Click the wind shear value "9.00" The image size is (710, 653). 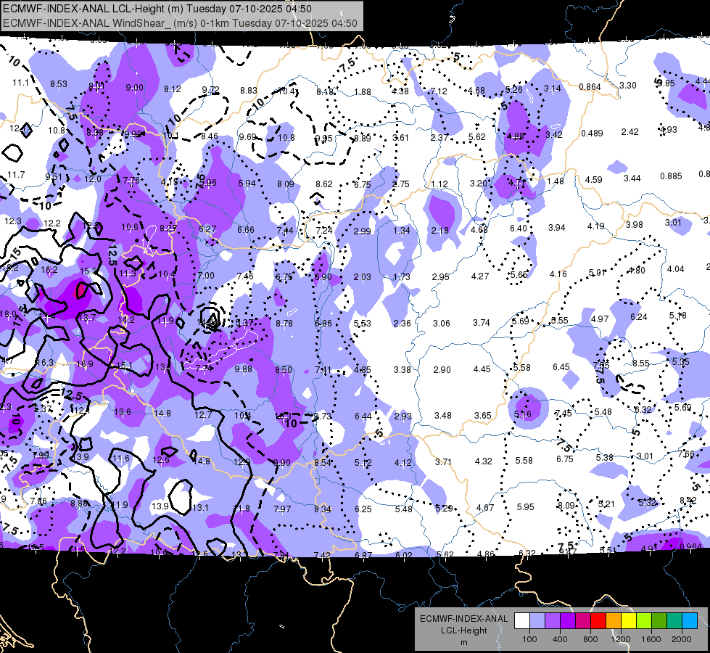coord(134,88)
